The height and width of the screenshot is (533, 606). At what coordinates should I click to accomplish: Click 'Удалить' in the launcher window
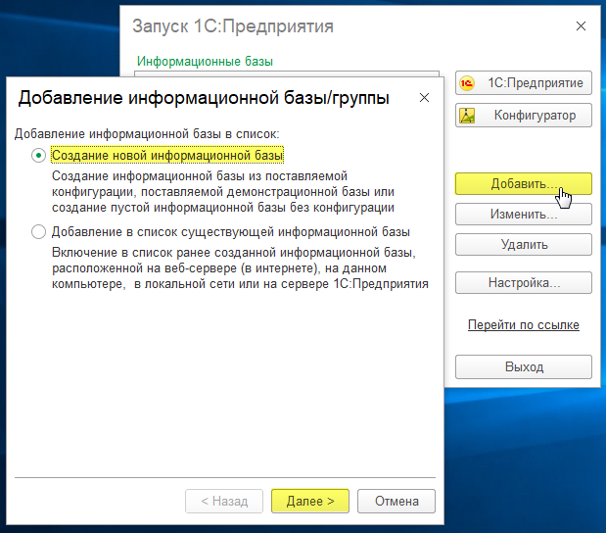click(524, 244)
